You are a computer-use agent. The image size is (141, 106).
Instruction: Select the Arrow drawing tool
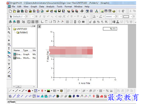point(9,68)
